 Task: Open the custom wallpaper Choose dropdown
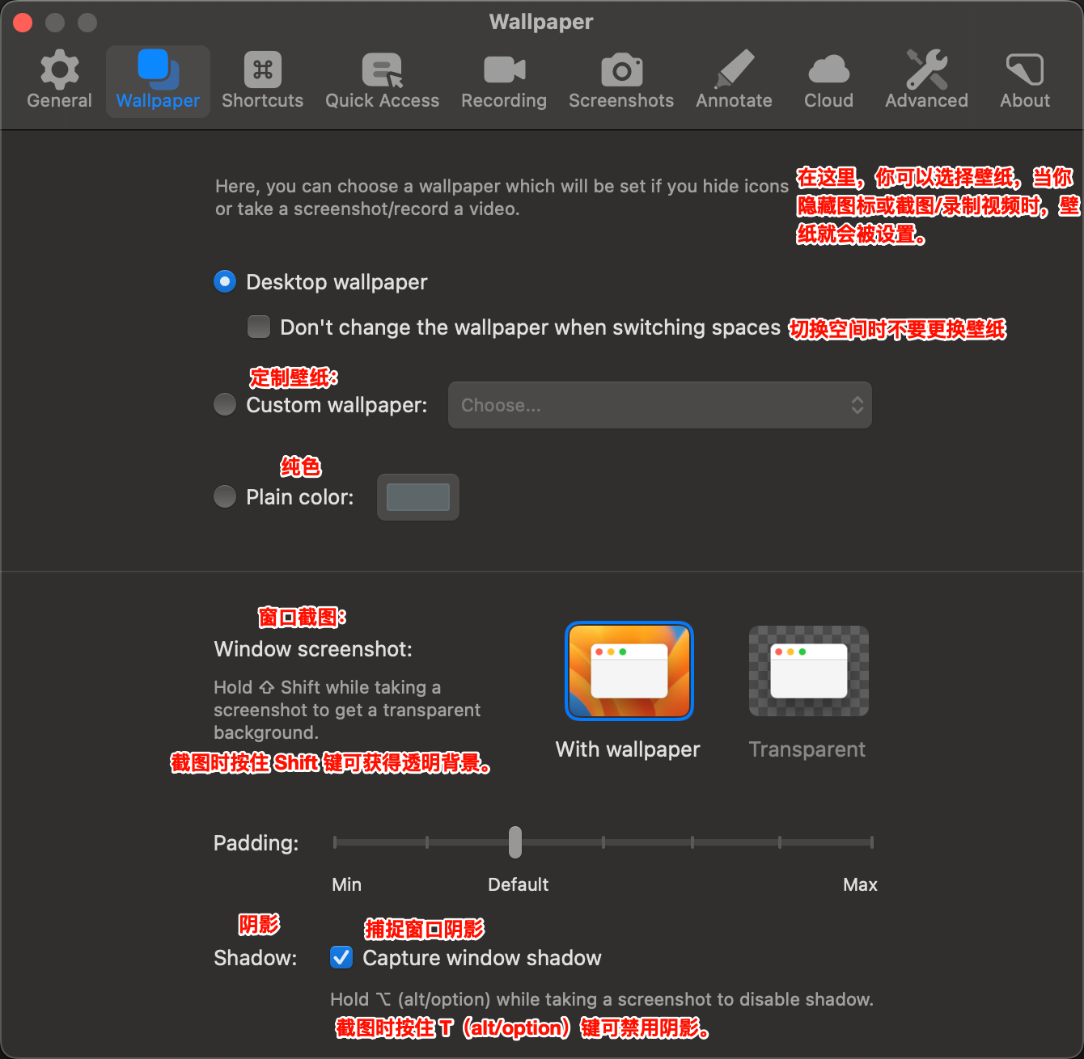(x=659, y=405)
